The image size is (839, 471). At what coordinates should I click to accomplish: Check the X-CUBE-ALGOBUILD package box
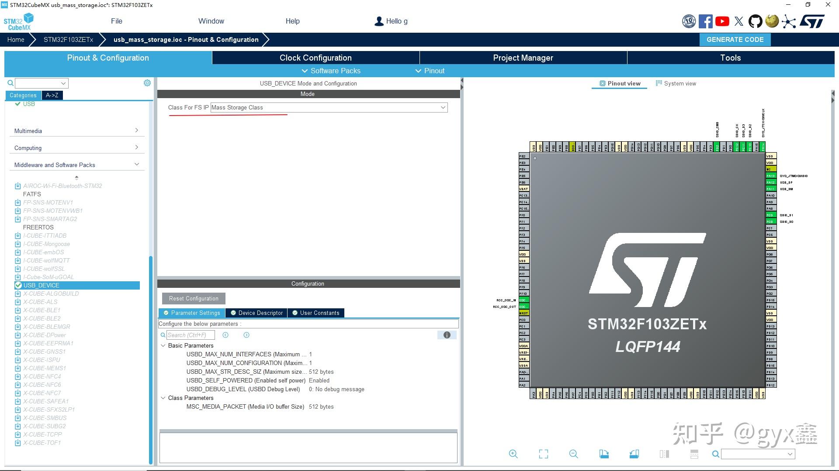(x=17, y=294)
